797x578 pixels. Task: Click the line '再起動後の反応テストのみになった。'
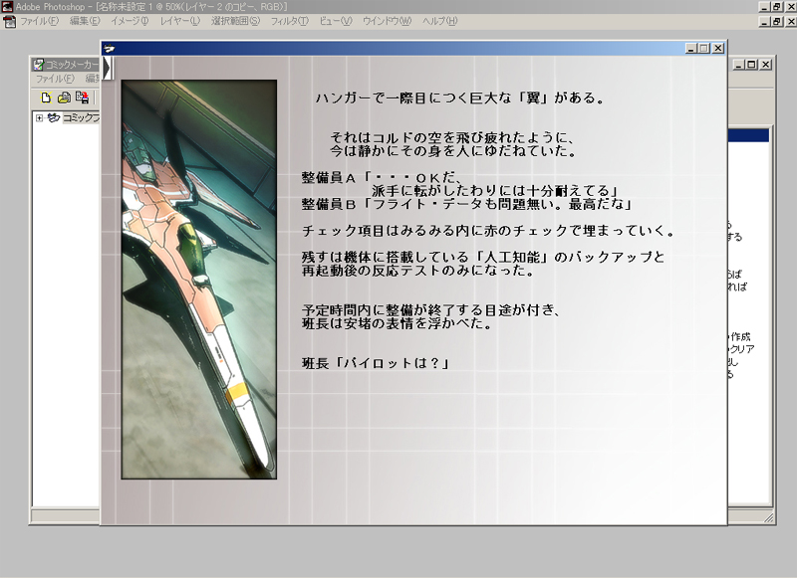(x=417, y=271)
